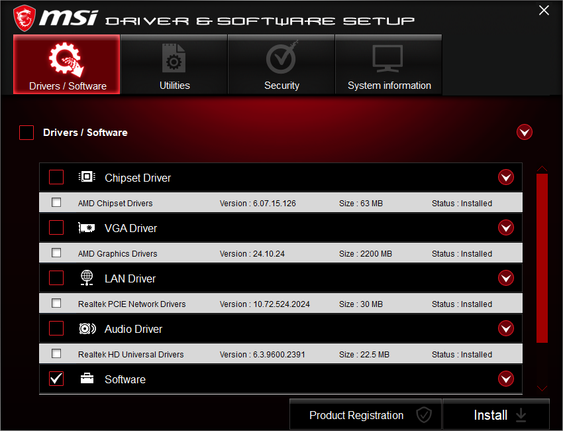Click the red vertical scrollbar thumb

point(542,258)
